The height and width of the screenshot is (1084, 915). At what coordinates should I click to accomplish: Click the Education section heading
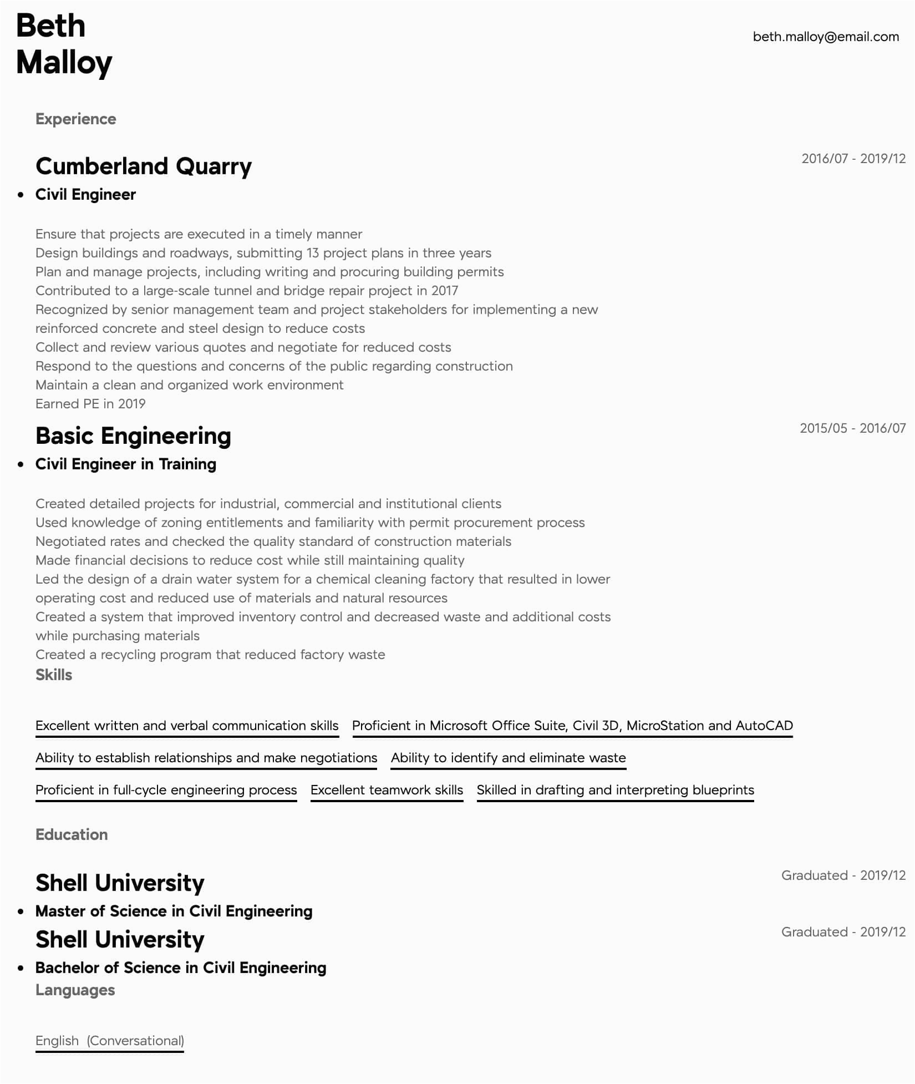click(x=72, y=834)
